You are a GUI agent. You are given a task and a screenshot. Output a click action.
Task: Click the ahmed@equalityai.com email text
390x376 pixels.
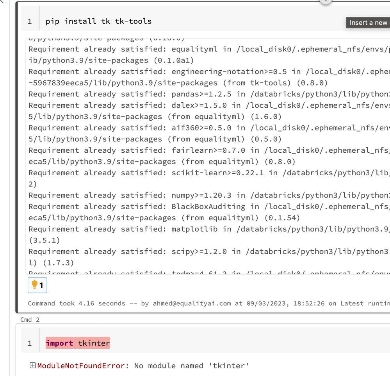coord(191,303)
